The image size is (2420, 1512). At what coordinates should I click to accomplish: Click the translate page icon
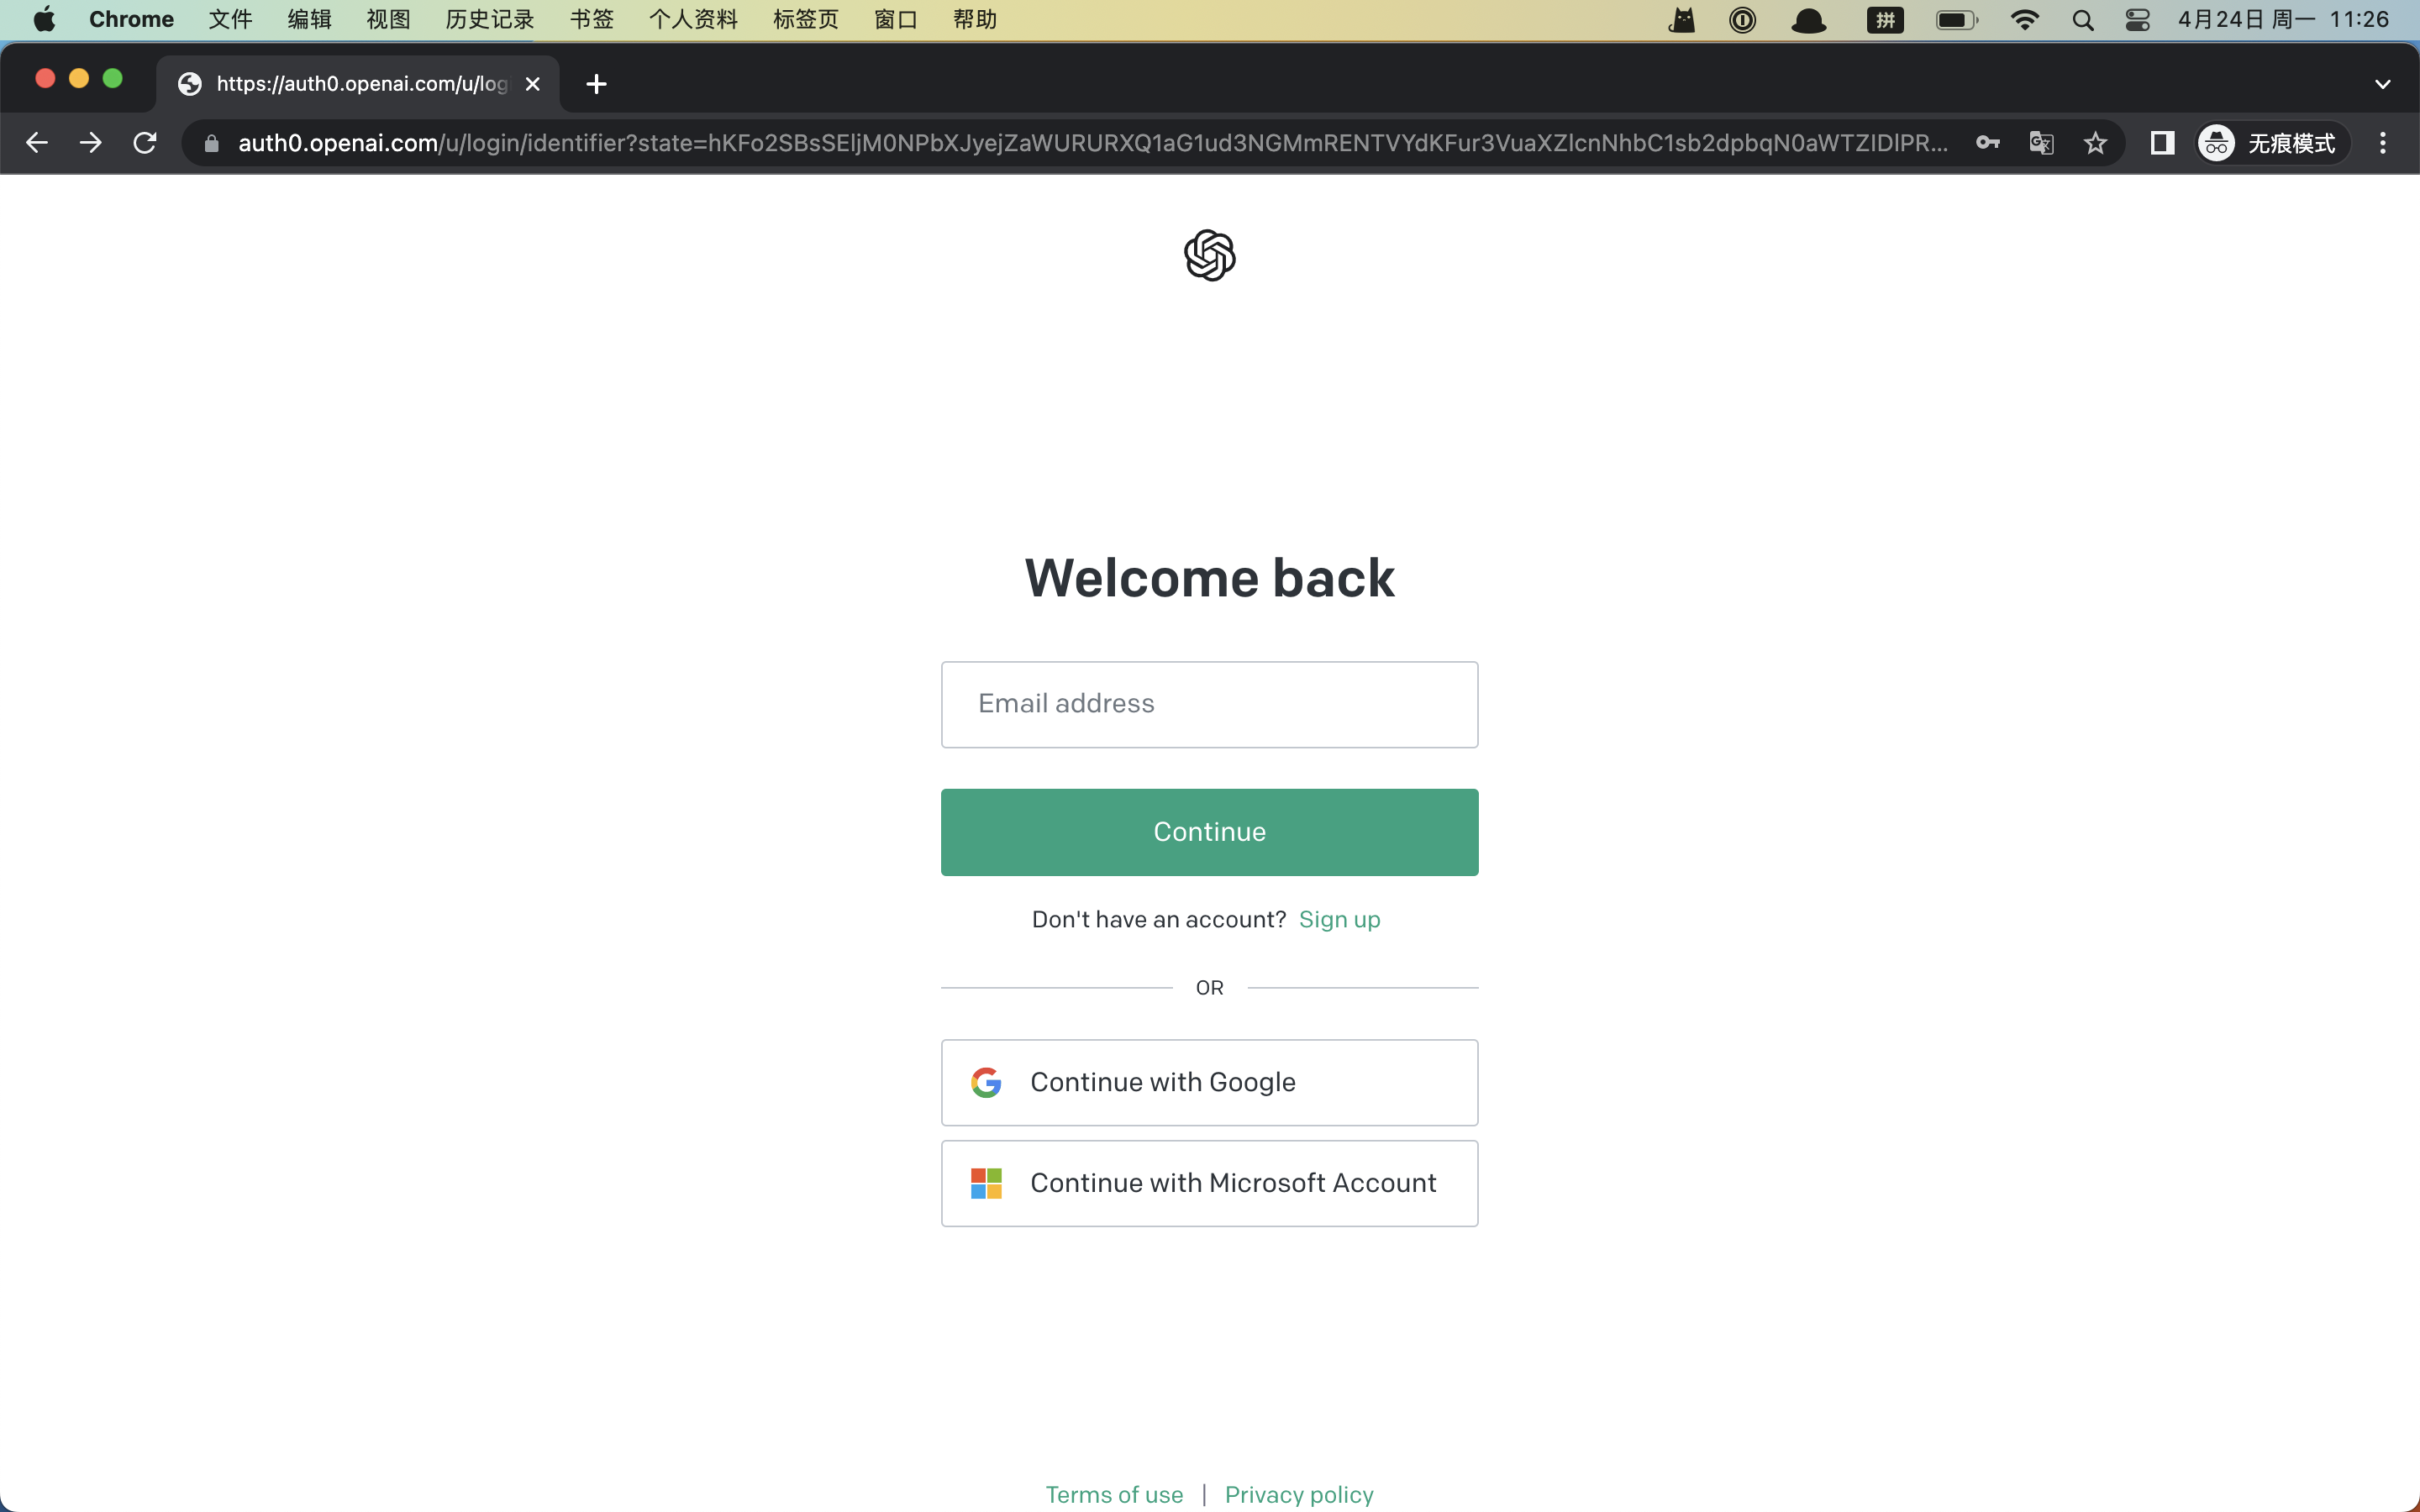[2041, 143]
